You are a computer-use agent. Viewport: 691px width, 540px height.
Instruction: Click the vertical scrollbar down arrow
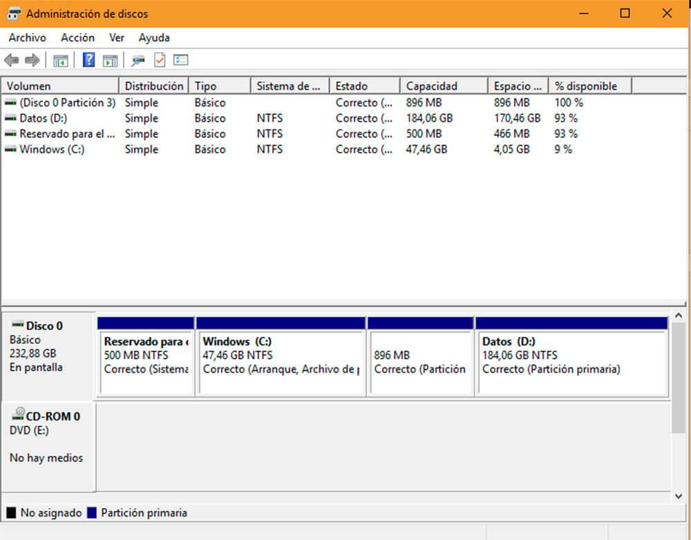[678, 496]
